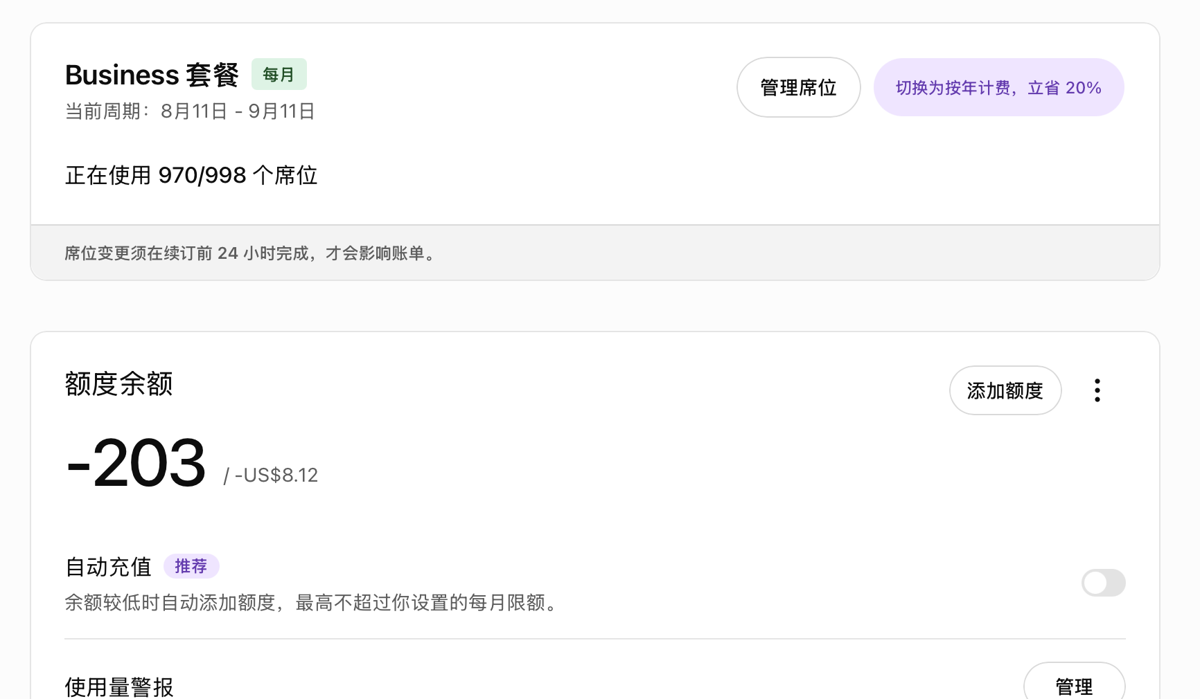Open the three-dot more options menu

tap(1097, 390)
